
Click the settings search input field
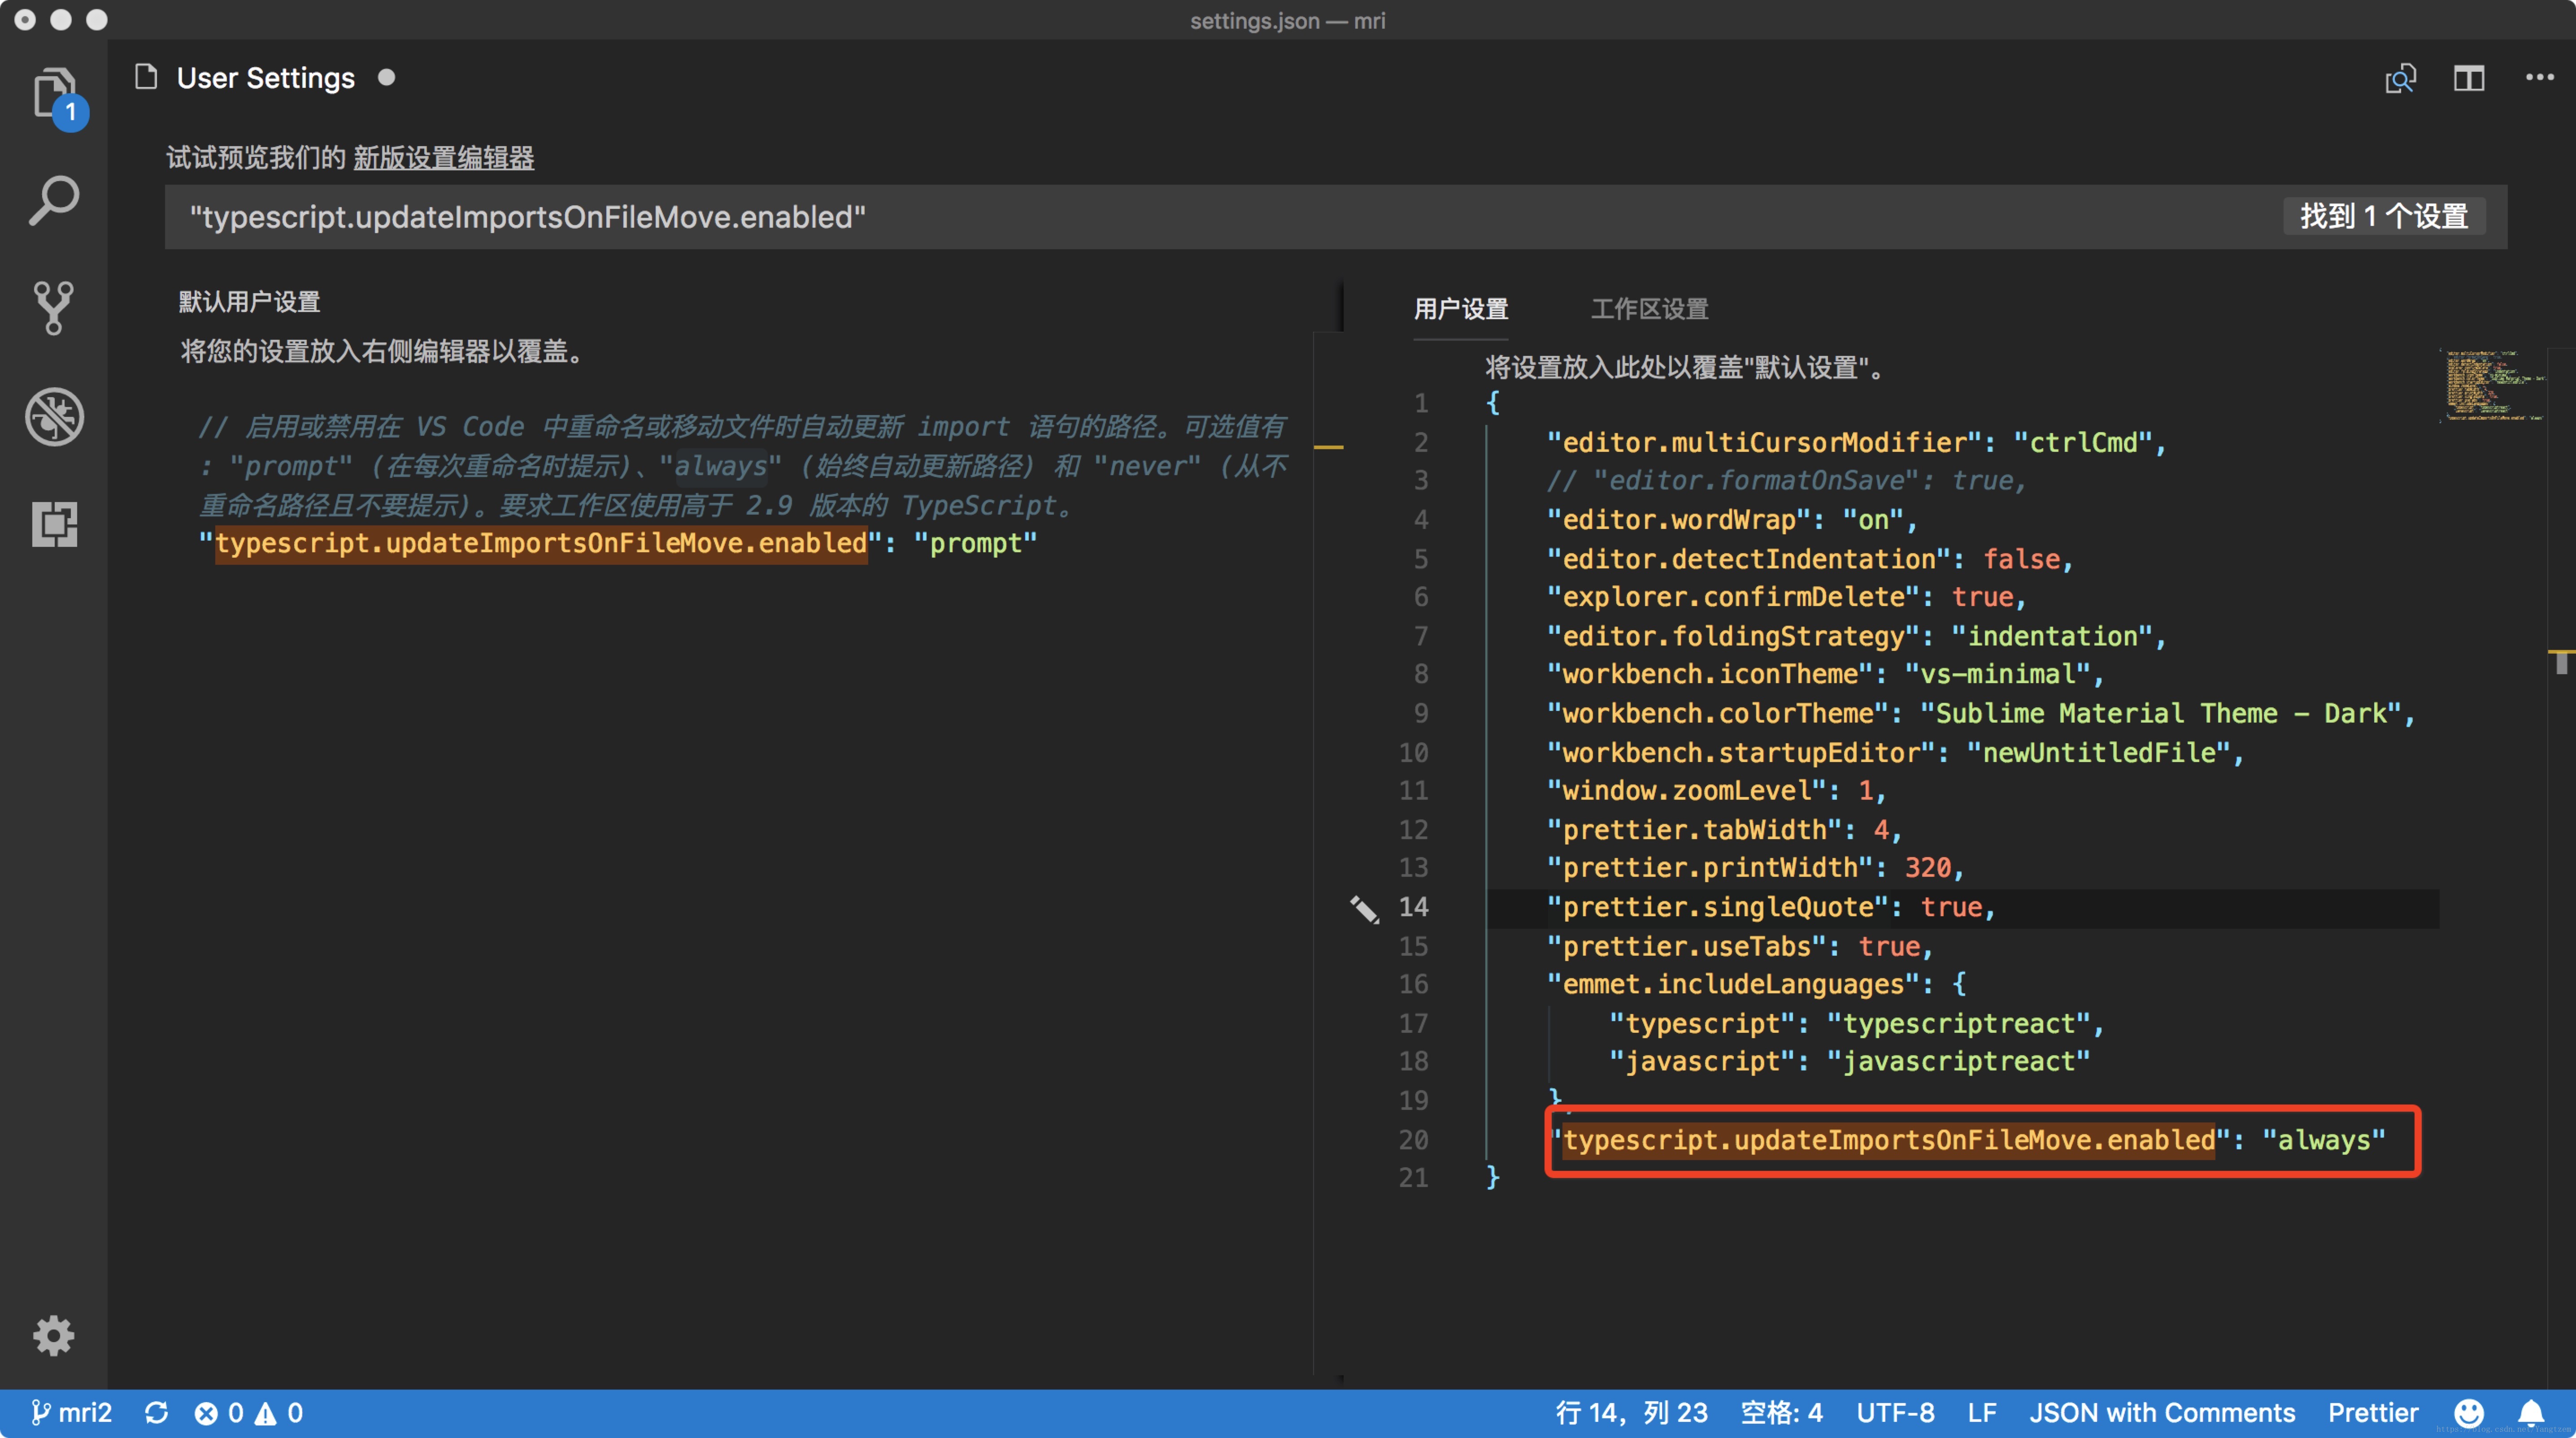(900, 216)
